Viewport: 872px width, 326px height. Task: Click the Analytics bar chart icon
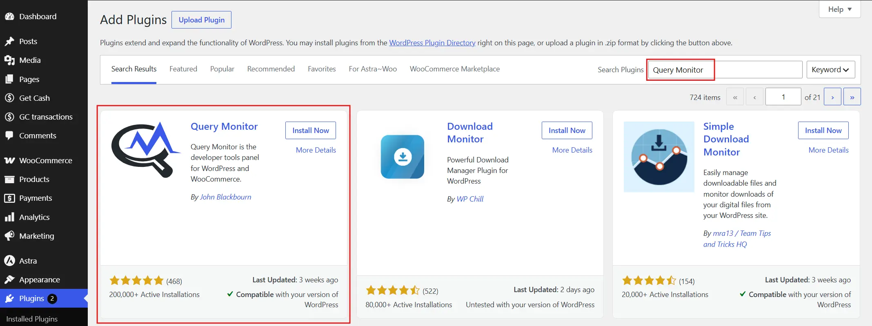pyautogui.click(x=9, y=217)
